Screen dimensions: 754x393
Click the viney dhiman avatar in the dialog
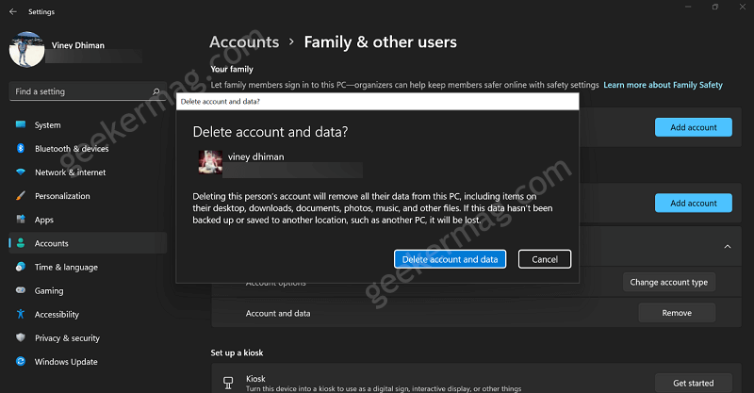[210, 162]
